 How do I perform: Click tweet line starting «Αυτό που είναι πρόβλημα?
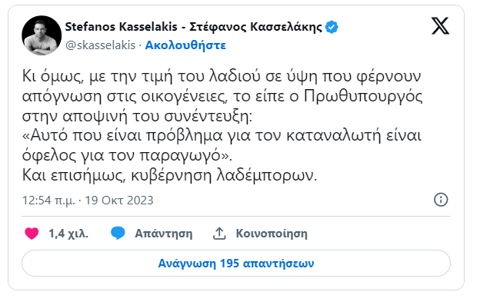click(x=222, y=135)
